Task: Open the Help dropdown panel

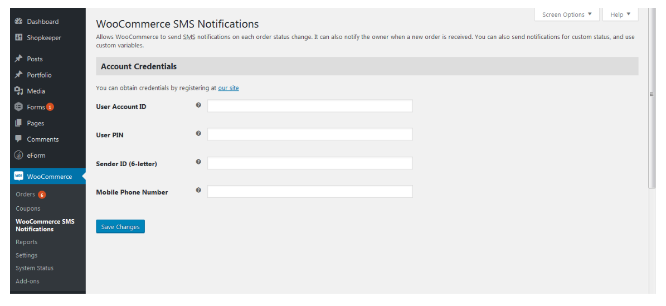Action: click(620, 14)
